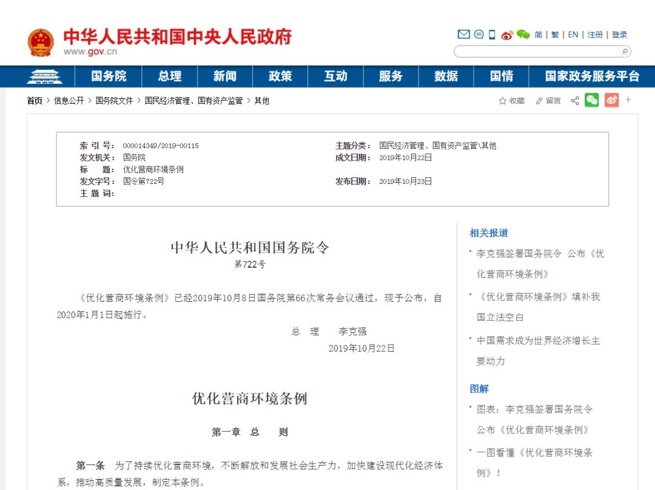Open article 李克强签署国务院令 公布《优化营商环境条例》

click(540, 264)
